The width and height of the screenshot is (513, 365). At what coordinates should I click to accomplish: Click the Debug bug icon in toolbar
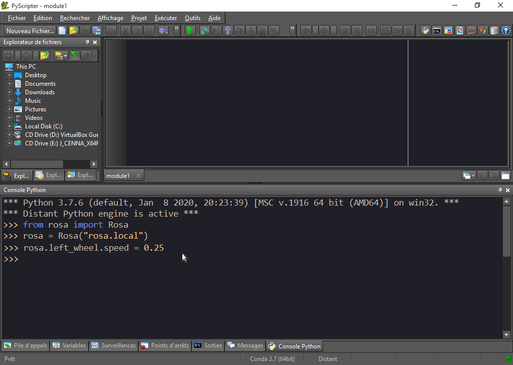pyautogui.click(x=204, y=31)
